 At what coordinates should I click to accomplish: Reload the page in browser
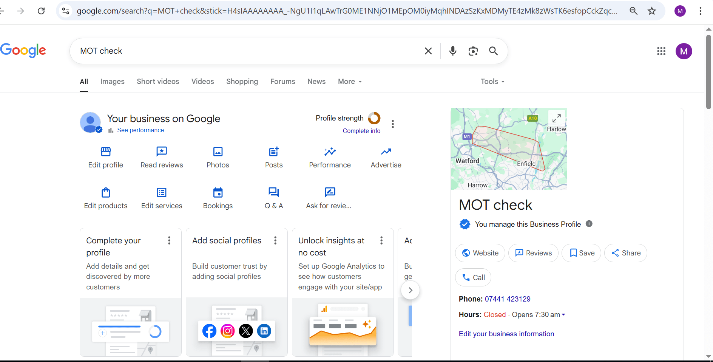[x=42, y=11]
